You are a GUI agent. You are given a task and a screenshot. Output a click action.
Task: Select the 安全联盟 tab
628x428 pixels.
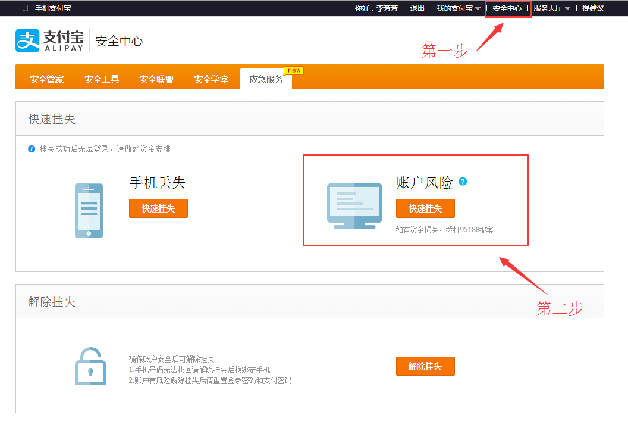(156, 80)
